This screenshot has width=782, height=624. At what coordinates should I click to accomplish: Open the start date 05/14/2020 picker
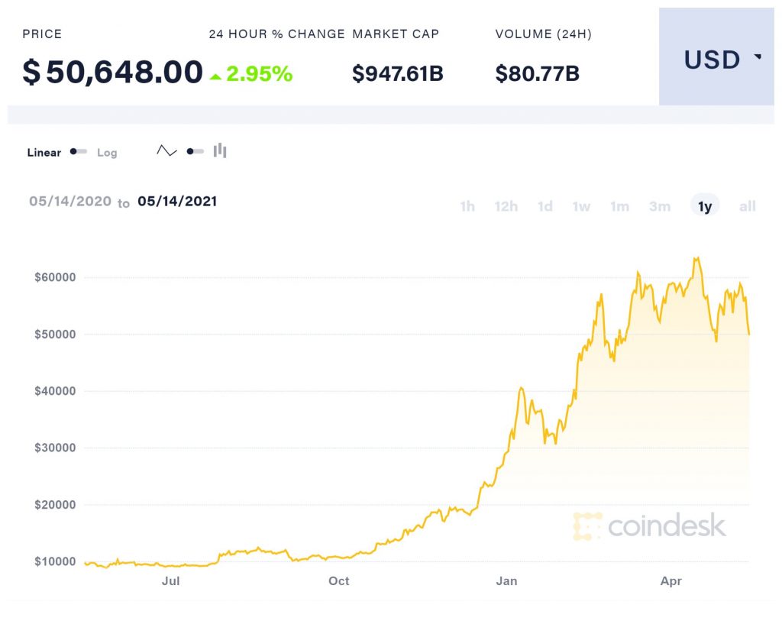69,202
